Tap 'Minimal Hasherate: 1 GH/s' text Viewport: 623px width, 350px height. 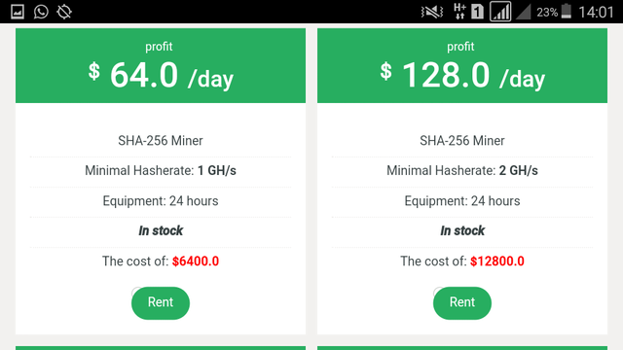click(161, 171)
